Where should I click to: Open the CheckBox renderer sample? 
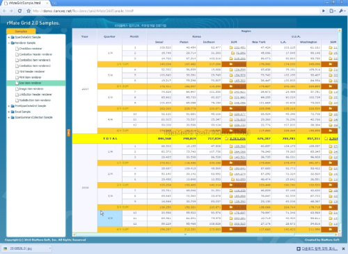click(31, 49)
